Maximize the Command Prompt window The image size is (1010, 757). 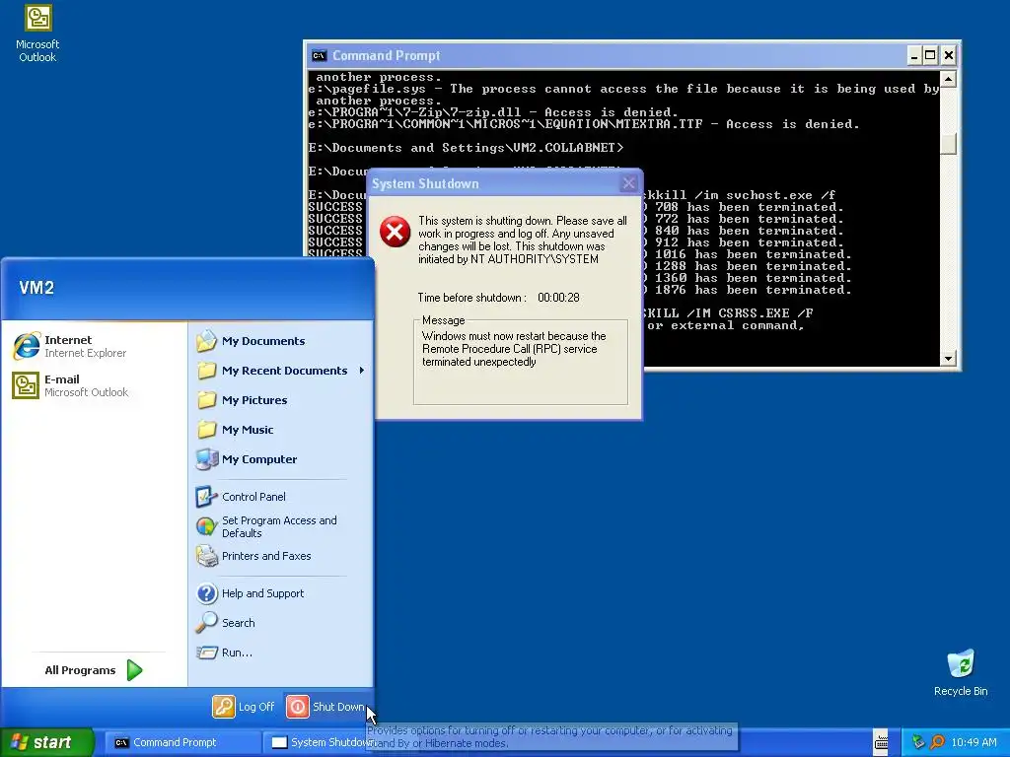click(930, 56)
